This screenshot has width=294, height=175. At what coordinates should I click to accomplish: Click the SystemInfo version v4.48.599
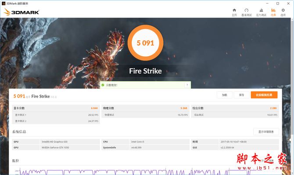[x=136, y=148]
